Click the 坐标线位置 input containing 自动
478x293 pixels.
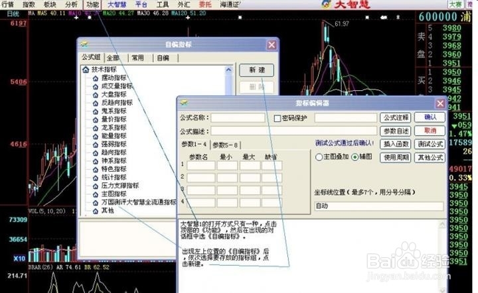pyautogui.click(x=378, y=206)
